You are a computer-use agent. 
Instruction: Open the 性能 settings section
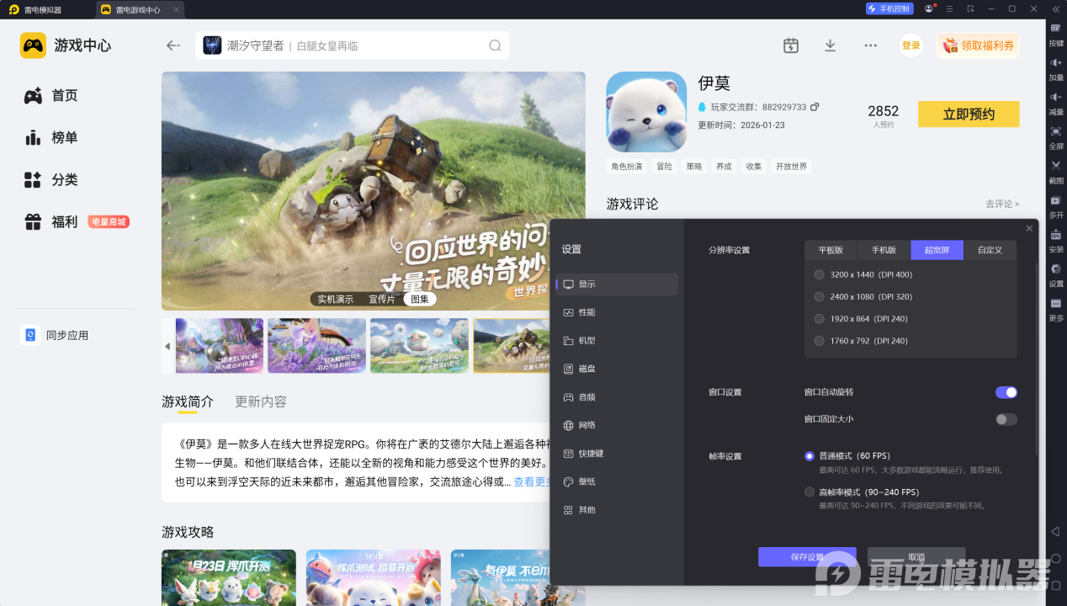point(587,312)
